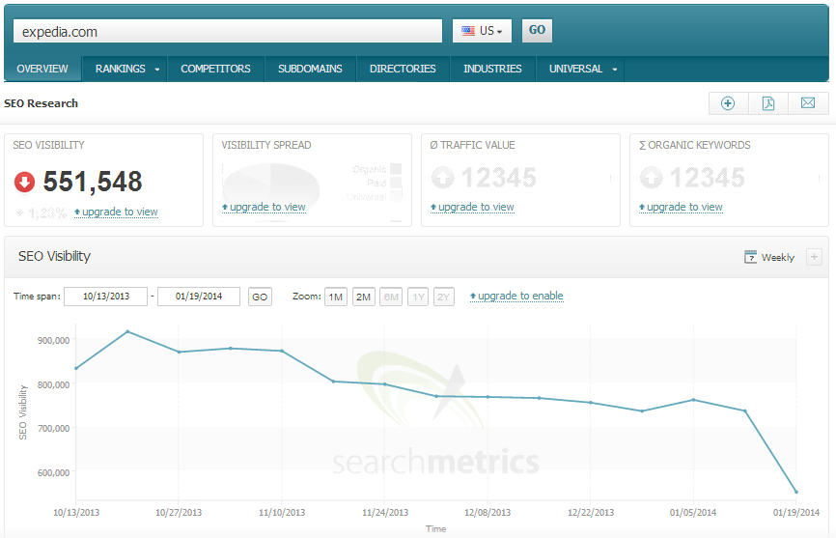This screenshot has height=538, width=836.
Task: Set zoom to 1M
Action: [336, 297]
